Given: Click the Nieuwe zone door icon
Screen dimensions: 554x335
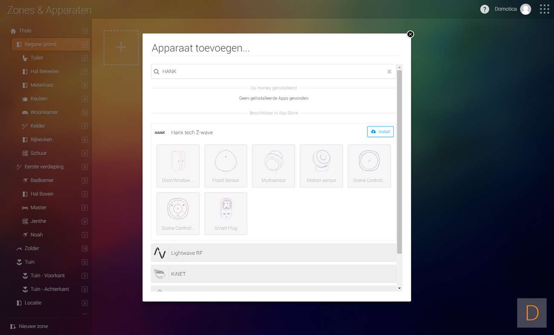Looking at the screenshot, I should pyautogui.click(x=13, y=326).
